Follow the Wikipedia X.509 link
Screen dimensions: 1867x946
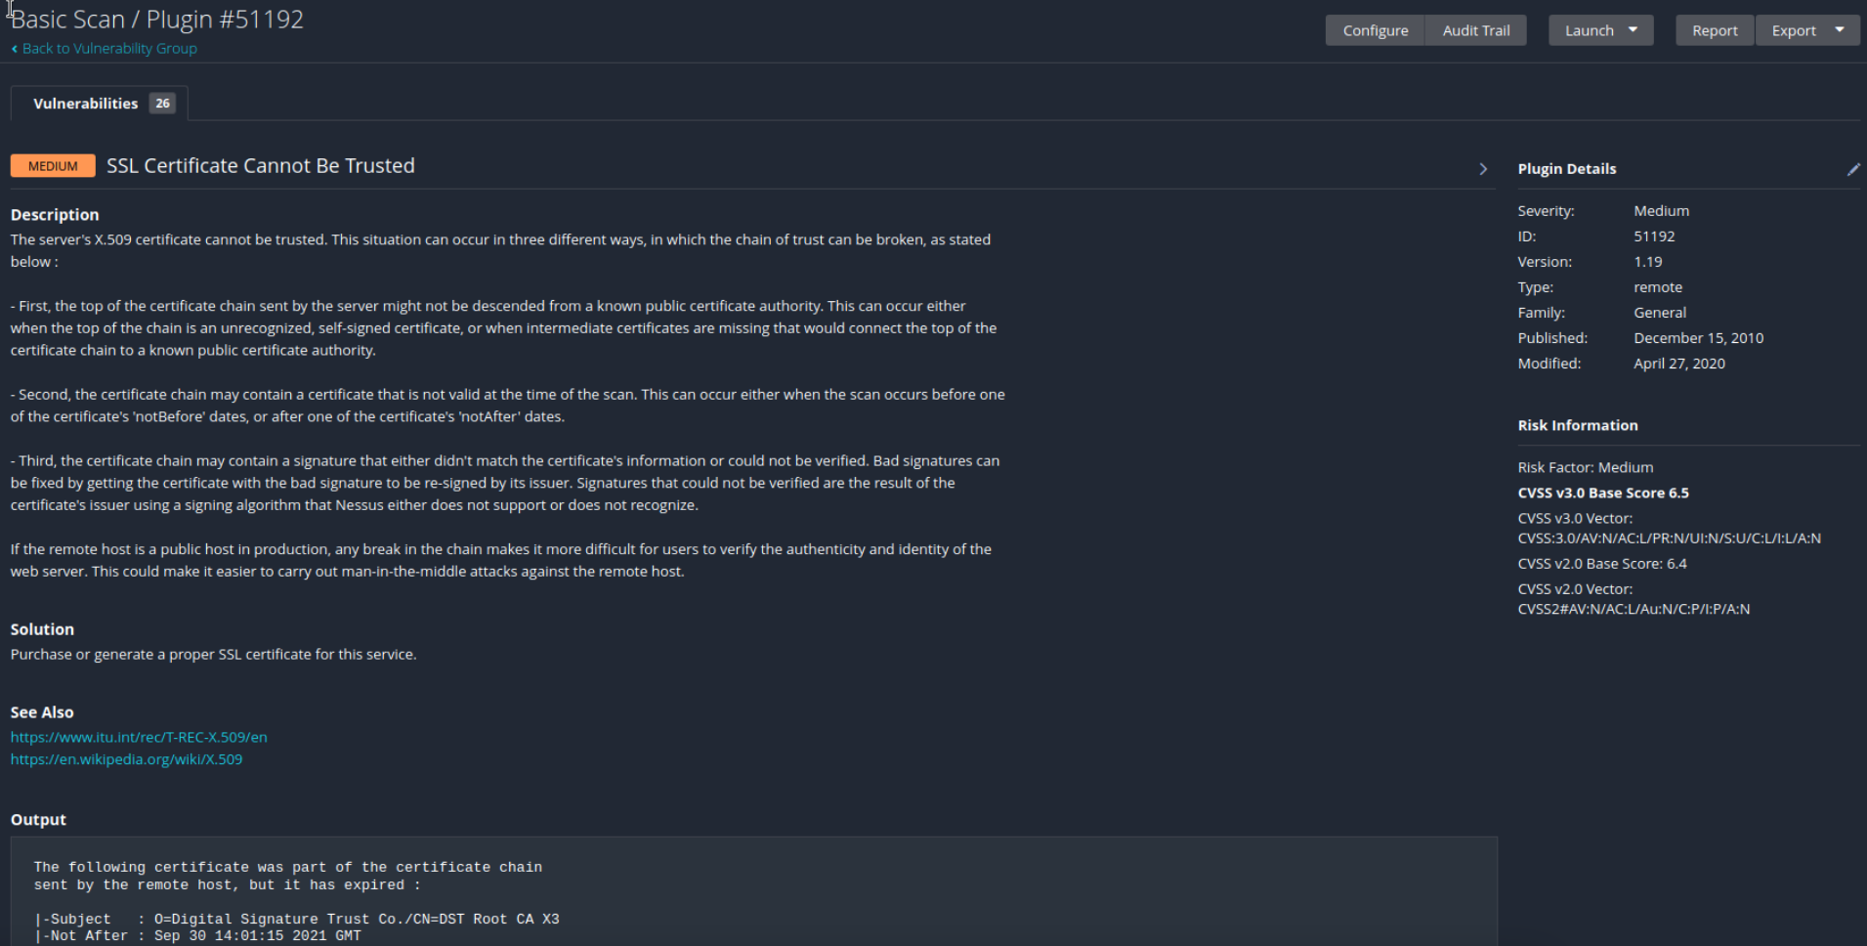tap(126, 759)
